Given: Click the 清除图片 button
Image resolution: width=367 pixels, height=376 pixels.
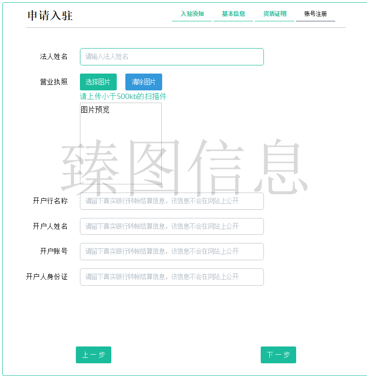Looking at the screenshot, I should [x=144, y=82].
